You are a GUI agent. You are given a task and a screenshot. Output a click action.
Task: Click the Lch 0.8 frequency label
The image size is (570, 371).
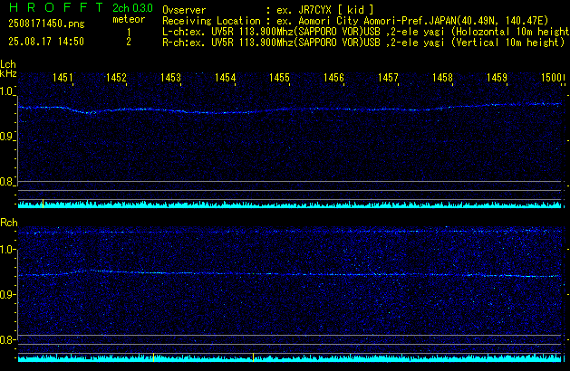[6, 182]
